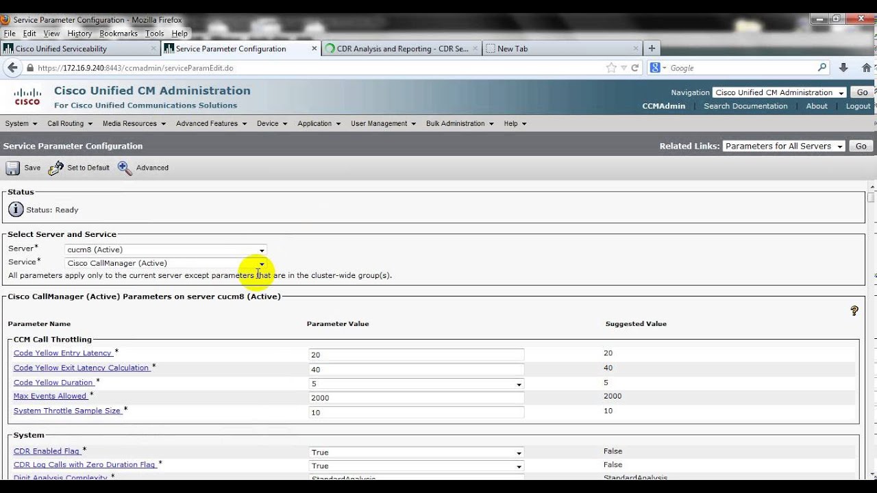Open the Help menu in Cisco navbar
This screenshot has width=877, height=493.
(x=515, y=124)
